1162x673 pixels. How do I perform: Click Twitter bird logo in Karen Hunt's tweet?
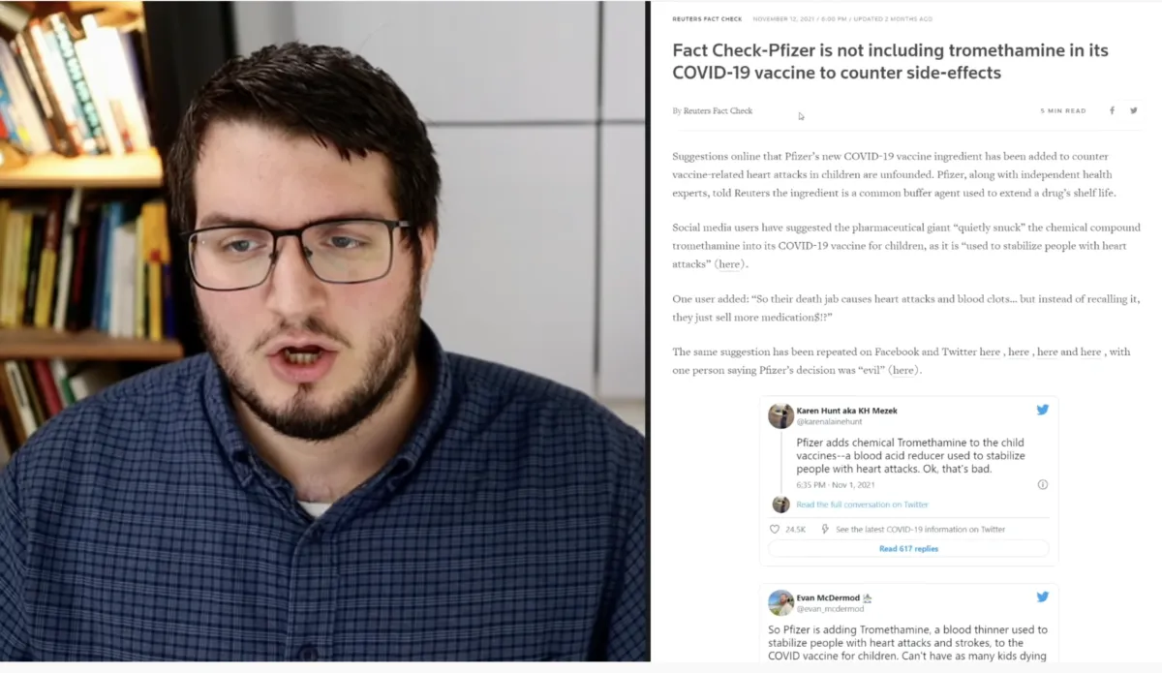1043,410
